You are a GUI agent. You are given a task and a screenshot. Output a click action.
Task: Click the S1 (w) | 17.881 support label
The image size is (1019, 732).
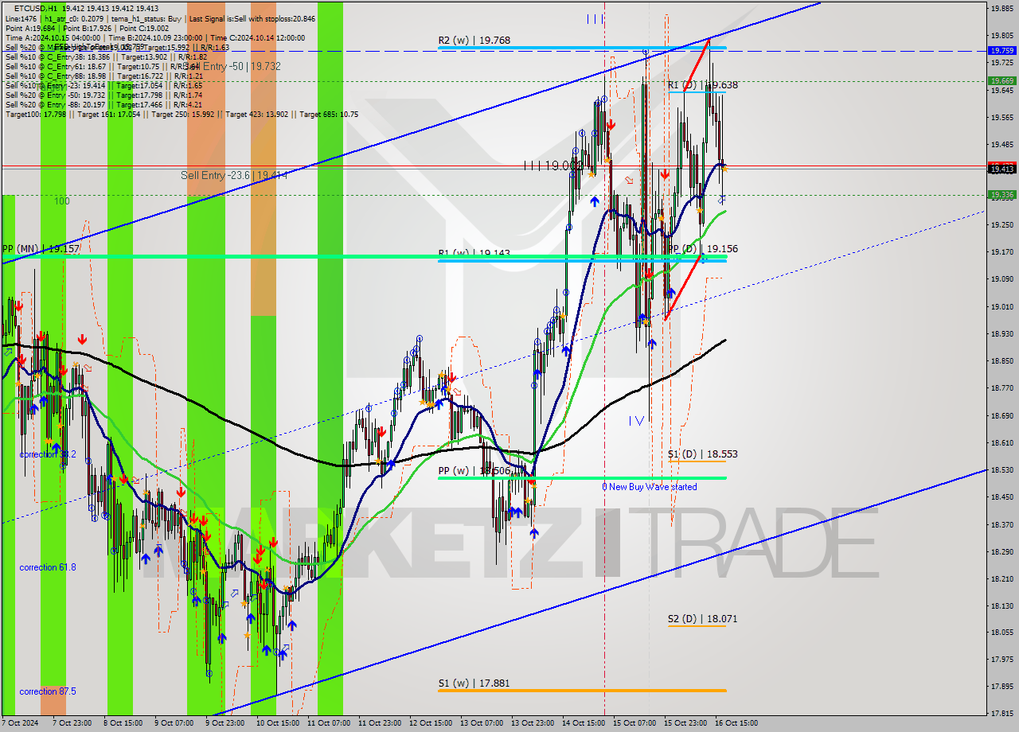[x=474, y=683]
